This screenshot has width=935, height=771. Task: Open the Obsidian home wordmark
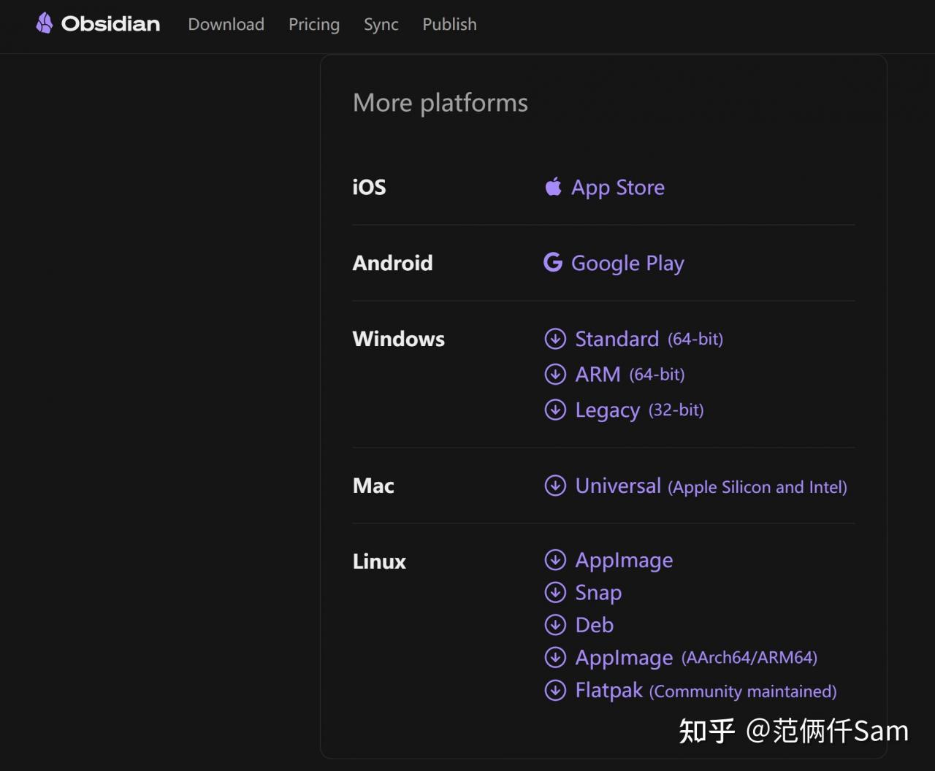(x=110, y=24)
